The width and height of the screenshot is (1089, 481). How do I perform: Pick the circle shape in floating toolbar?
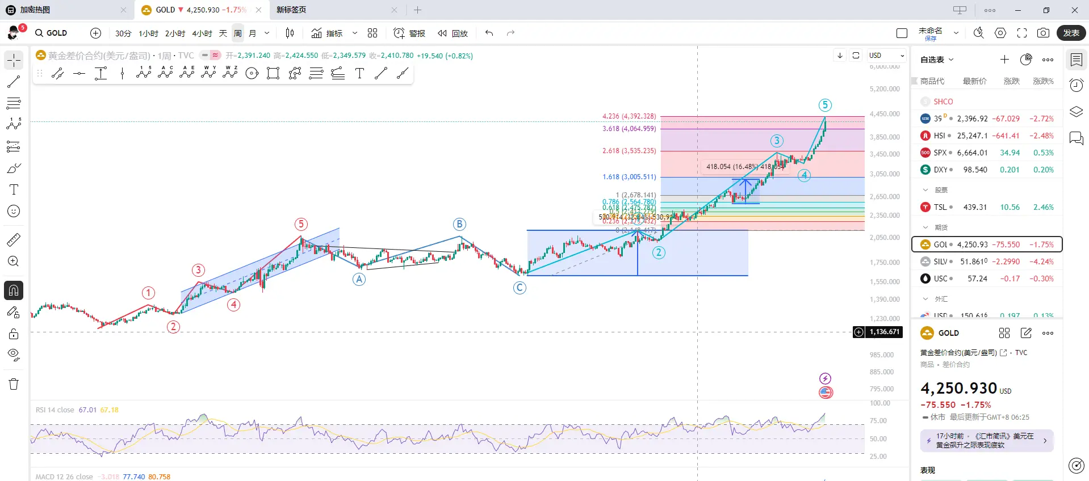point(252,73)
